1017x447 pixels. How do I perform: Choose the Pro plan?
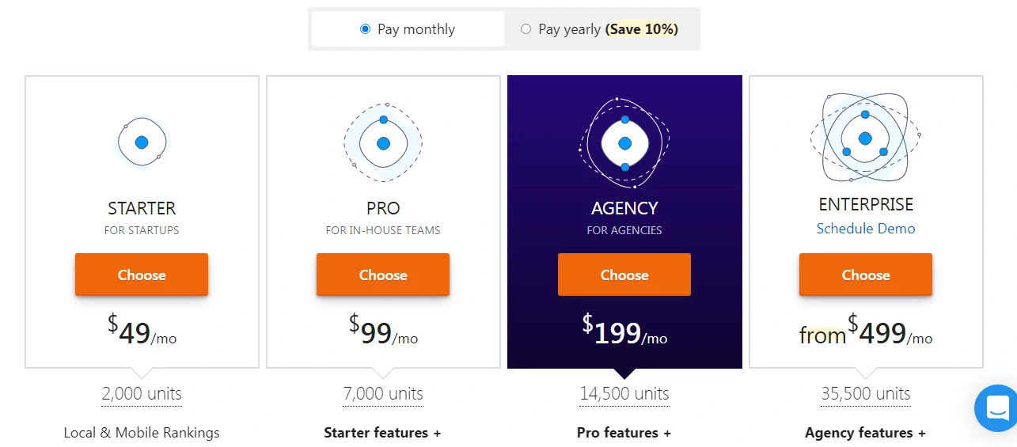(x=383, y=275)
